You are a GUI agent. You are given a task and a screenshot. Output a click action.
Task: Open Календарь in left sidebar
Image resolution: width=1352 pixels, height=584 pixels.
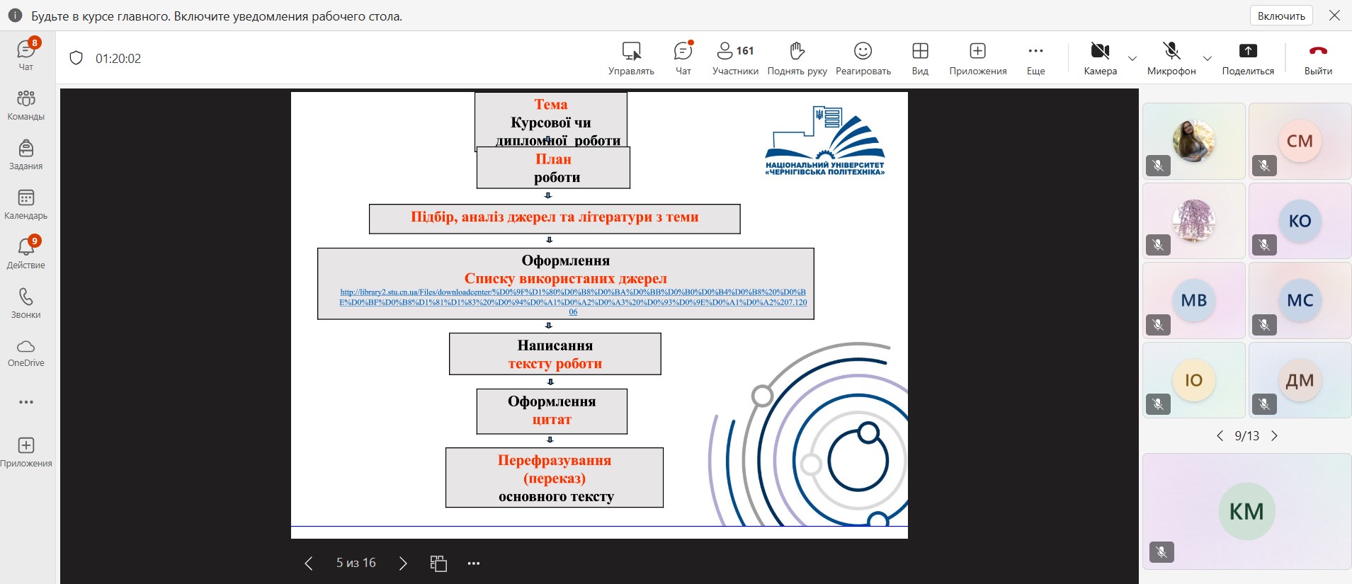(x=25, y=204)
